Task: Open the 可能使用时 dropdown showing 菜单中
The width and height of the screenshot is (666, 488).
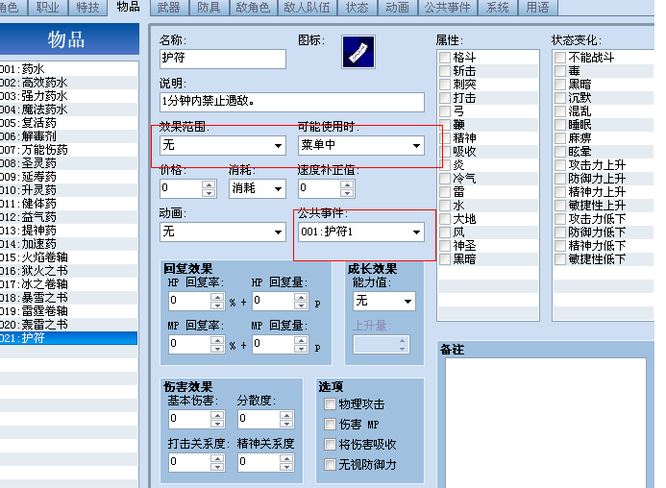Action: [361, 145]
